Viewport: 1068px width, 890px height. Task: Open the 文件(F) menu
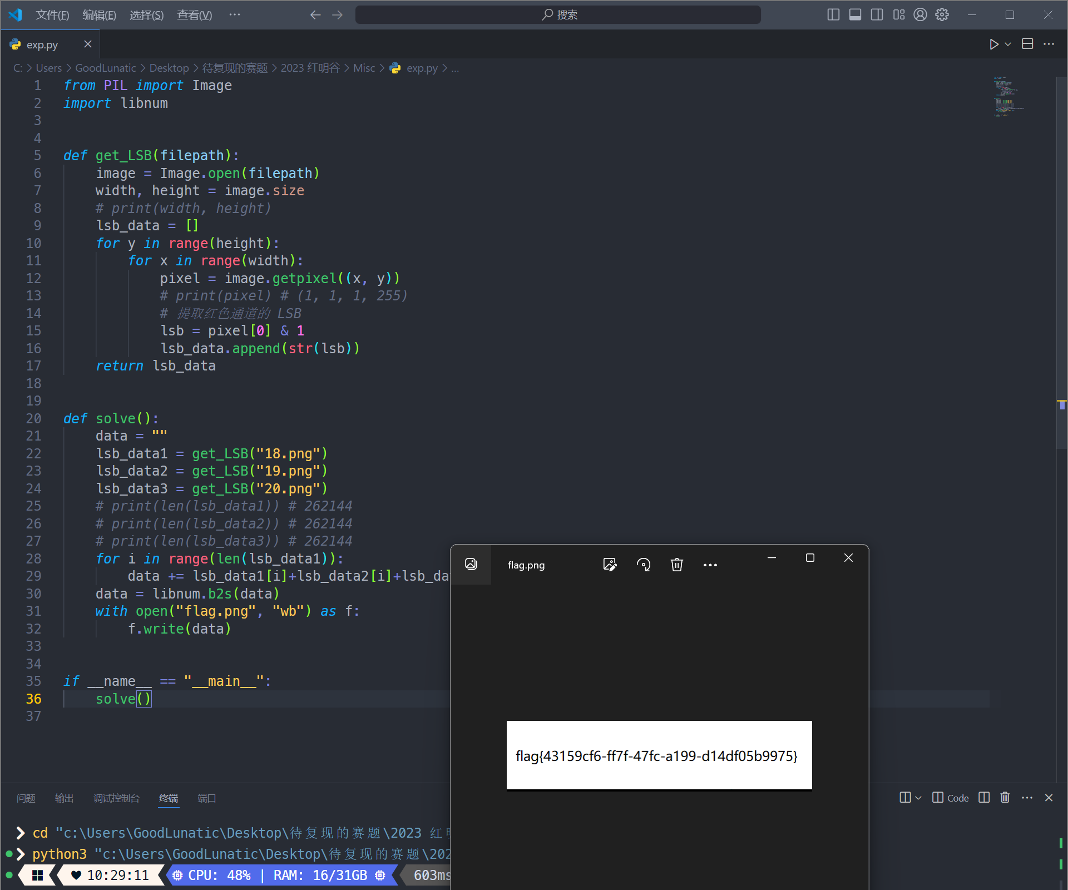click(x=52, y=15)
